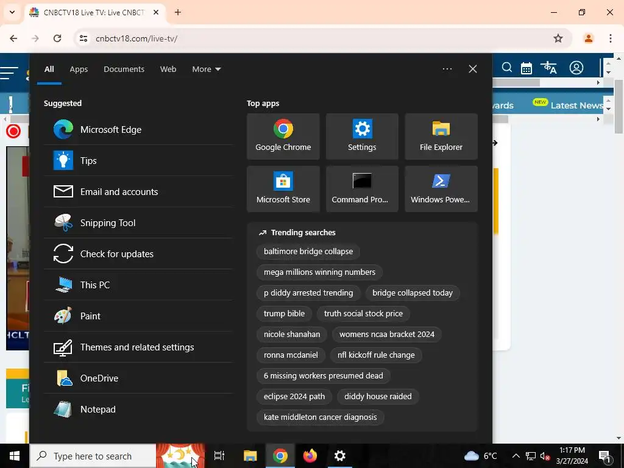The height and width of the screenshot is (468, 624).
Task: Open File Explorer from the taskbar
Action: coord(250,456)
